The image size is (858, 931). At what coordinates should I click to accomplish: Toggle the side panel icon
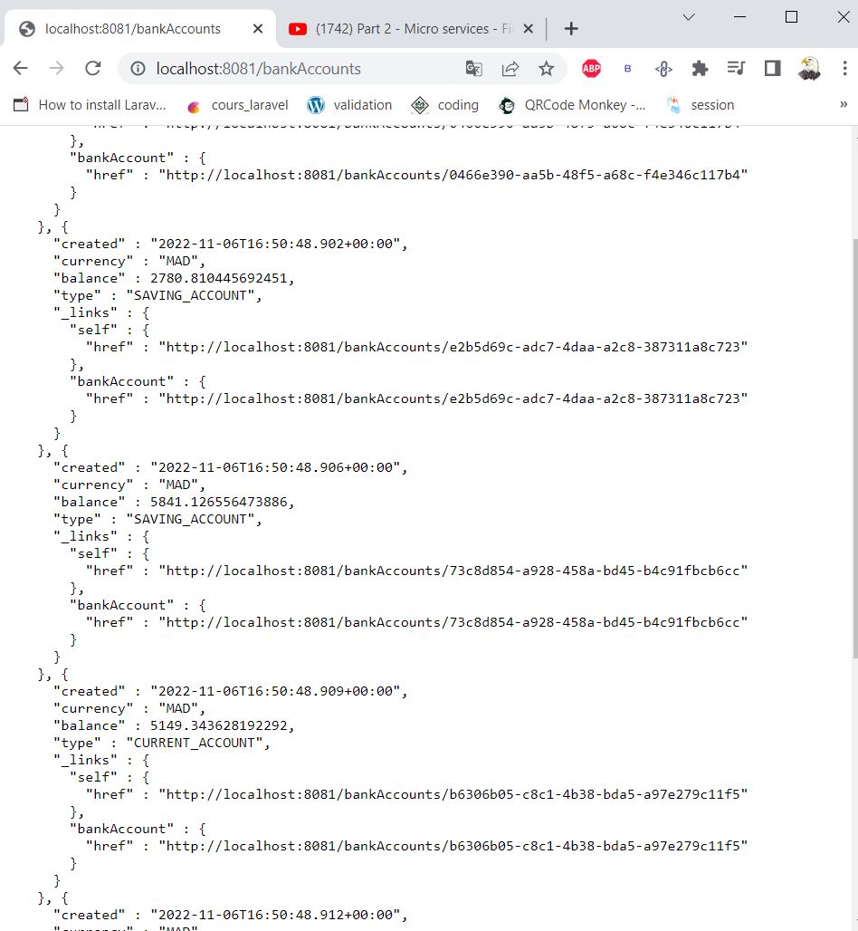click(x=772, y=68)
